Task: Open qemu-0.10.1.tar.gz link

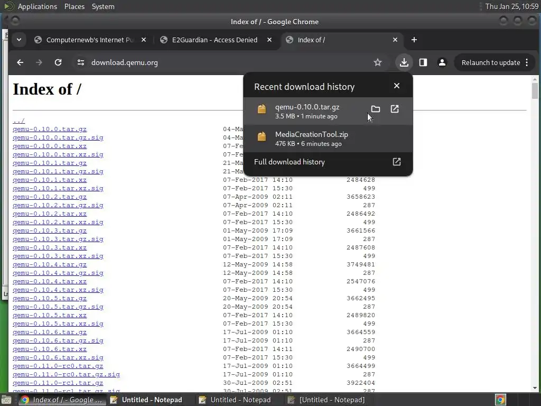Action: [x=50, y=163]
